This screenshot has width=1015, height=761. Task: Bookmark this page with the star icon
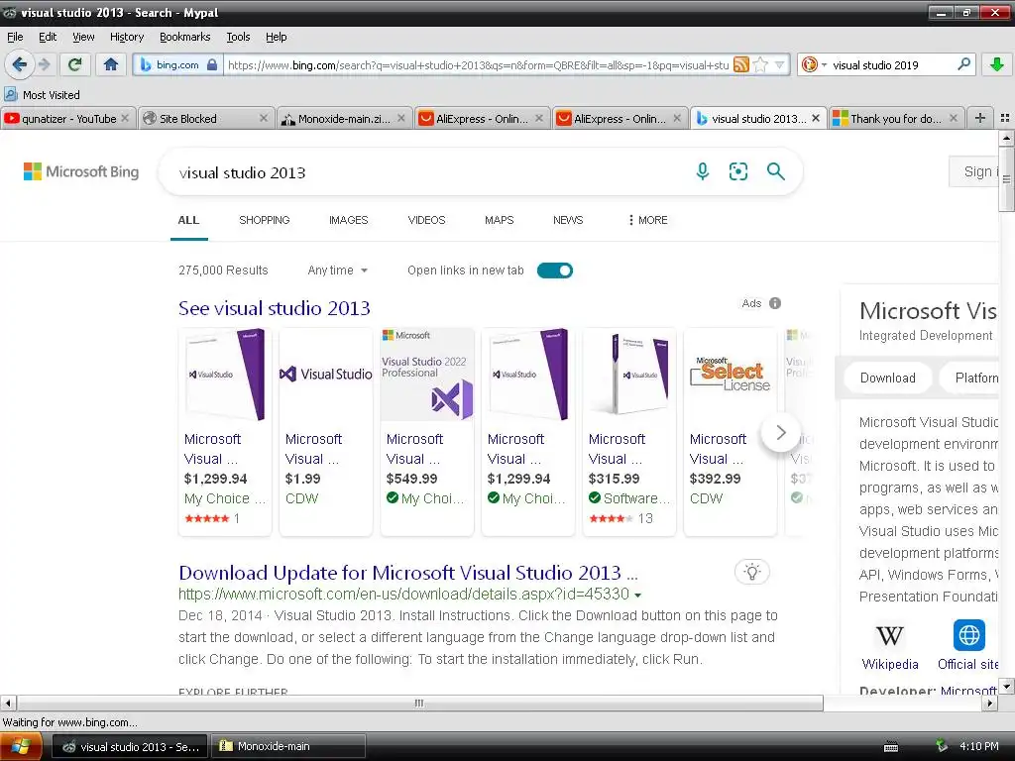pyautogui.click(x=760, y=64)
